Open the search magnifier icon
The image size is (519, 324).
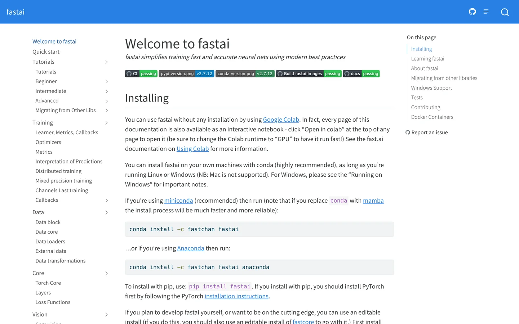pyautogui.click(x=505, y=12)
